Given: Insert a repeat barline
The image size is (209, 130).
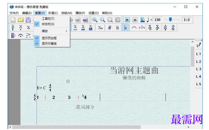Looking at the screenshot, I should [13, 35].
